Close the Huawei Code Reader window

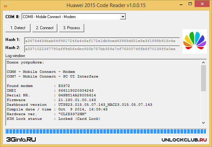click(x=202, y=4)
